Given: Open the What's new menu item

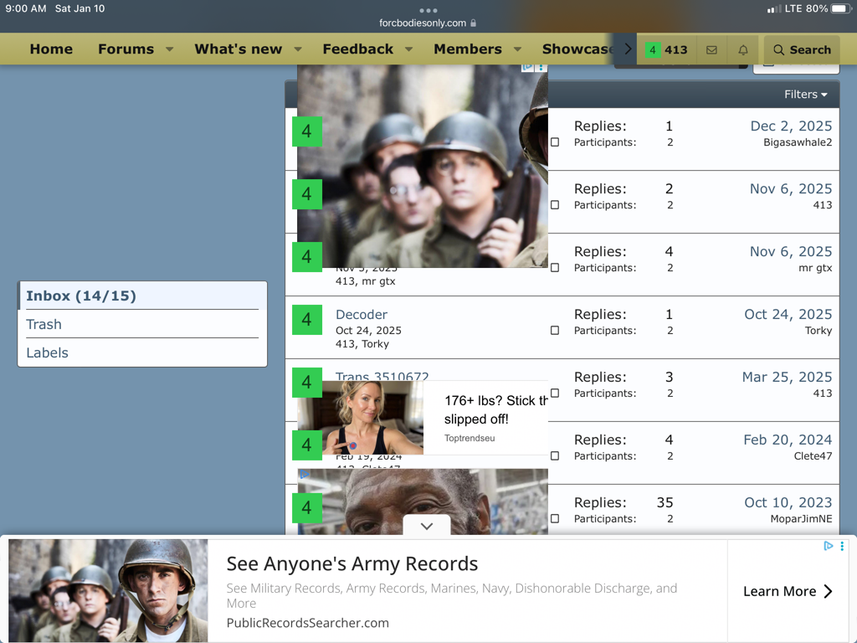Looking at the screenshot, I should coord(238,49).
